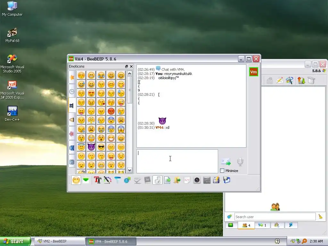Click the spinning-rings tools icon in back BeeBEEP window
The height and width of the screenshot is (246, 328).
point(290,80)
